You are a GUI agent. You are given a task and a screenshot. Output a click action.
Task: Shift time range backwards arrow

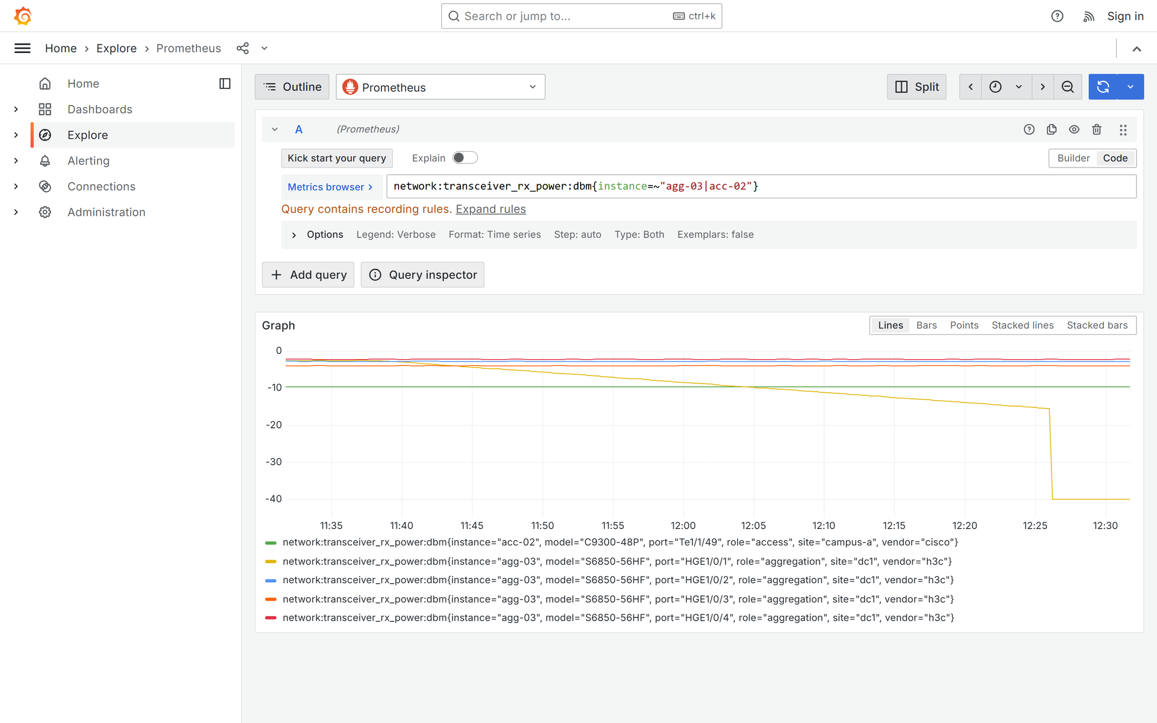tap(970, 87)
